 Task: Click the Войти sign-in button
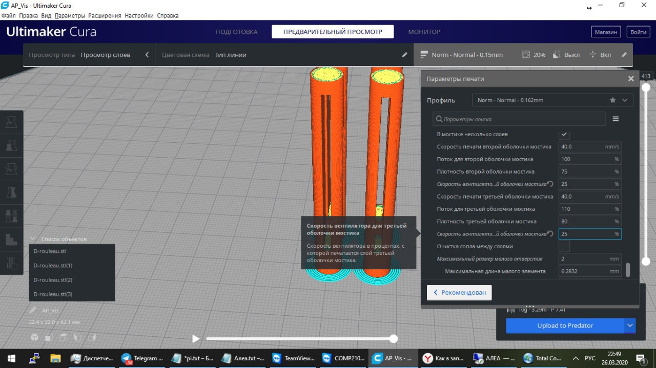638,32
